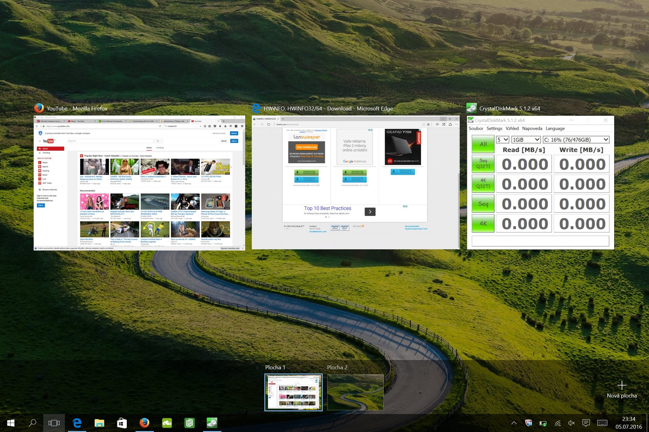The width and height of the screenshot is (649, 432).
Task: Mute audio via the speaker tray icon
Action: click(x=571, y=423)
